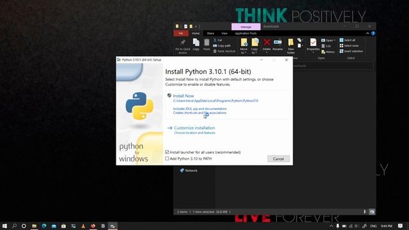Screen dimensions: 409x230
Task: Click the Explorer search box
Action: tap(334, 66)
